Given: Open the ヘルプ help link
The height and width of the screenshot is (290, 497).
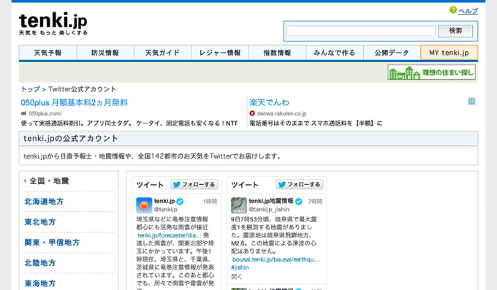Looking at the screenshot, I should [468, 11].
